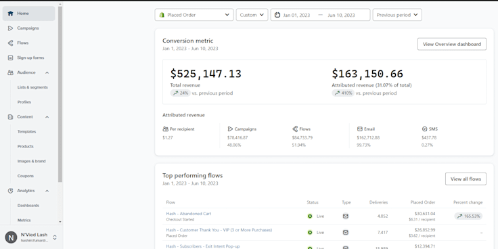The width and height of the screenshot is (498, 249).
Task: Click the $162,712.88 email revenue value
Action: (368, 138)
